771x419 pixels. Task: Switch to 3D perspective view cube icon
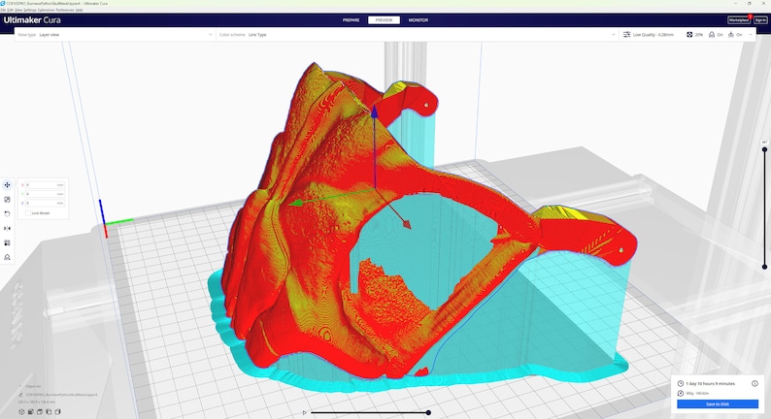(x=21, y=411)
